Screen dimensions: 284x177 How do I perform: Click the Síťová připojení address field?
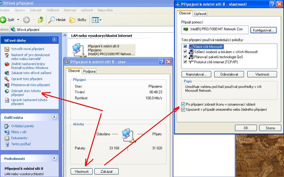92,29
